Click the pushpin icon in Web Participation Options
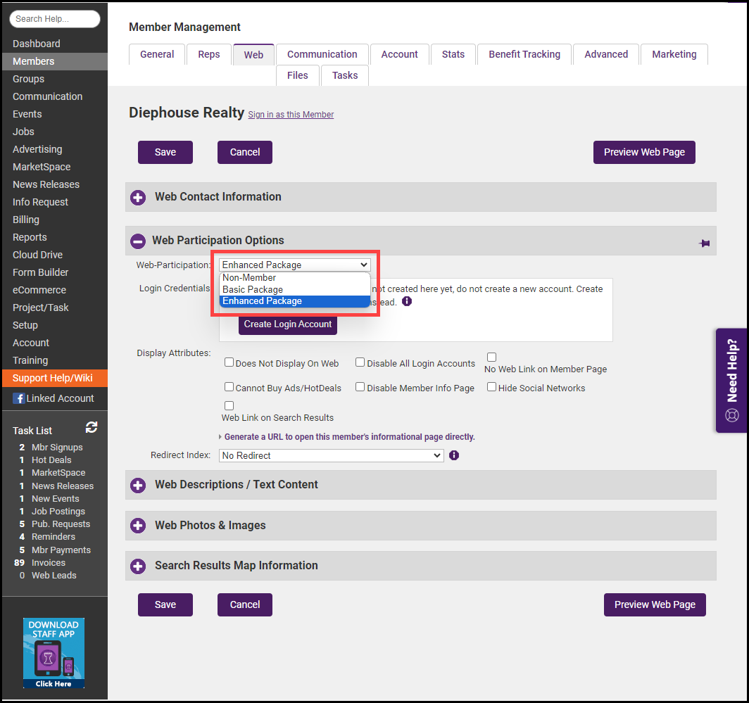The width and height of the screenshot is (749, 703). tap(704, 243)
